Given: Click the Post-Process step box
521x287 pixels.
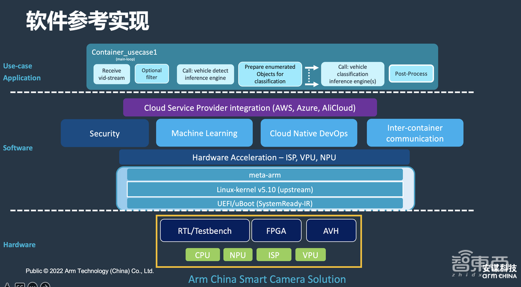Looking at the screenshot, I should pos(411,74).
